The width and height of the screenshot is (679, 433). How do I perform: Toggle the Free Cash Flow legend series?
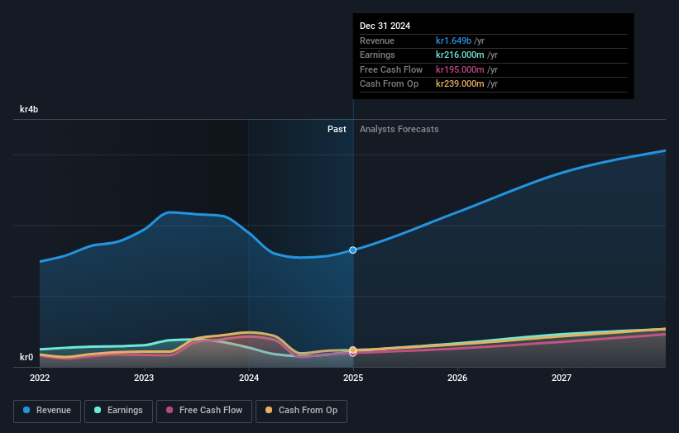click(x=204, y=411)
